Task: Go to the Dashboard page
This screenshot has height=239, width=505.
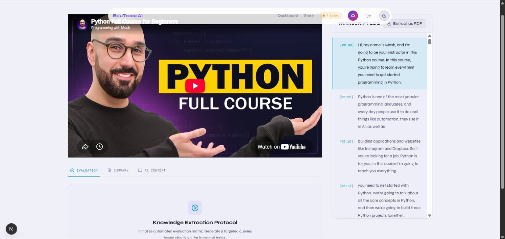Action: [x=288, y=15]
